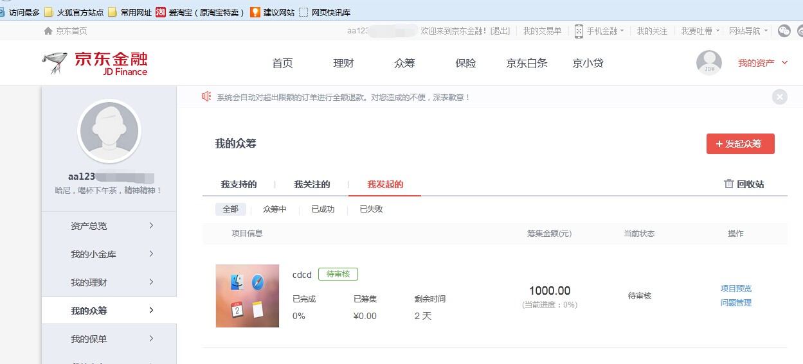Click the 发起众筹 button

740,144
